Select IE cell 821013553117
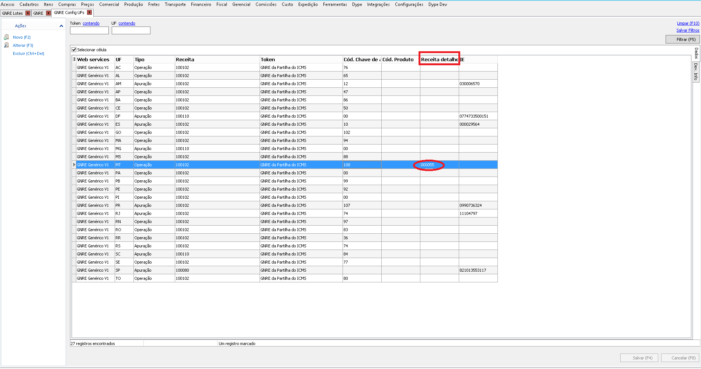The width and height of the screenshot is (701, 369). 478,270
